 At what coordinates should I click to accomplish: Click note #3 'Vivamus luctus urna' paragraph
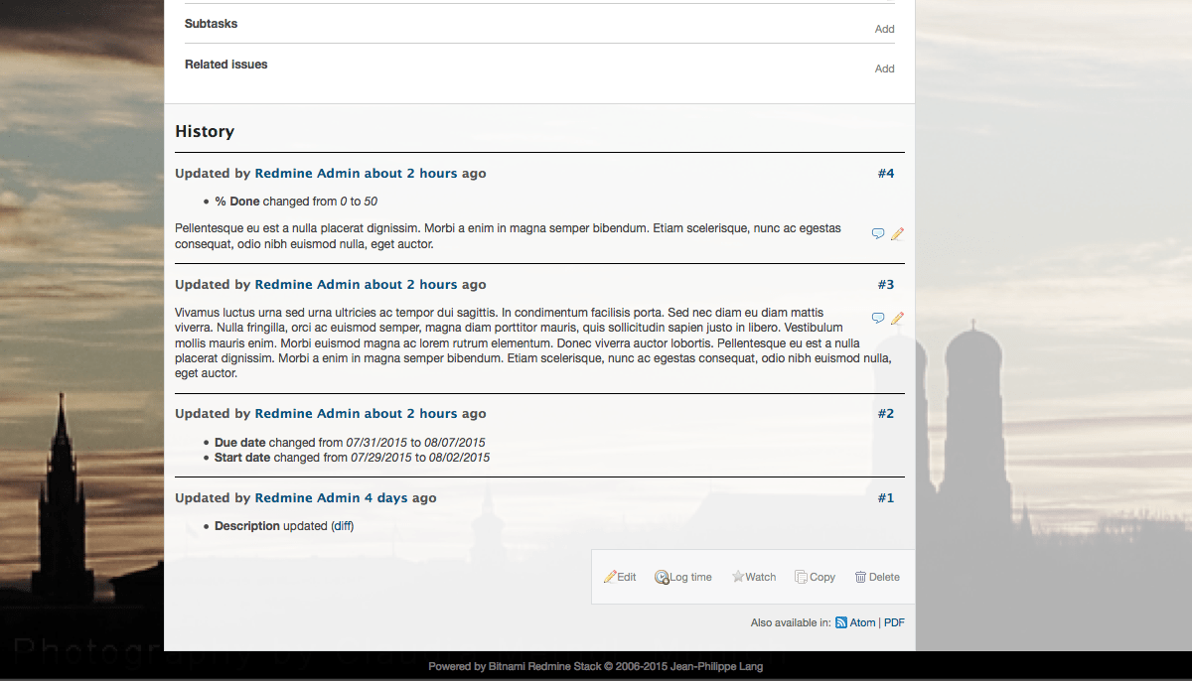532,342
